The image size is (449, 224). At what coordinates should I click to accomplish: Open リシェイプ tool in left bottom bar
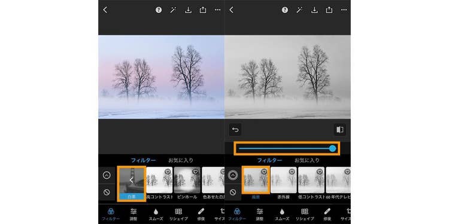pyautogui.click(x=178, y=215)
